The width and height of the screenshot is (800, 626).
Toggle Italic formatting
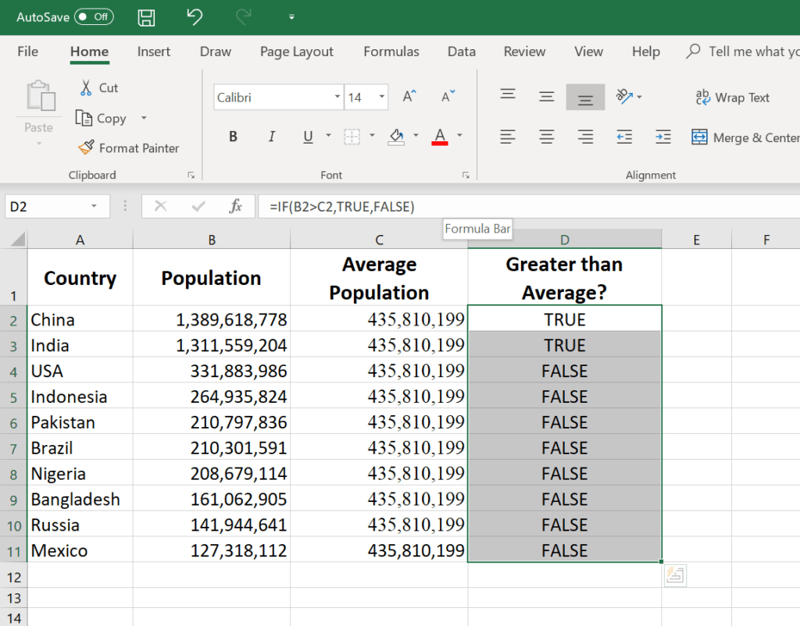[x=272, y=137]
